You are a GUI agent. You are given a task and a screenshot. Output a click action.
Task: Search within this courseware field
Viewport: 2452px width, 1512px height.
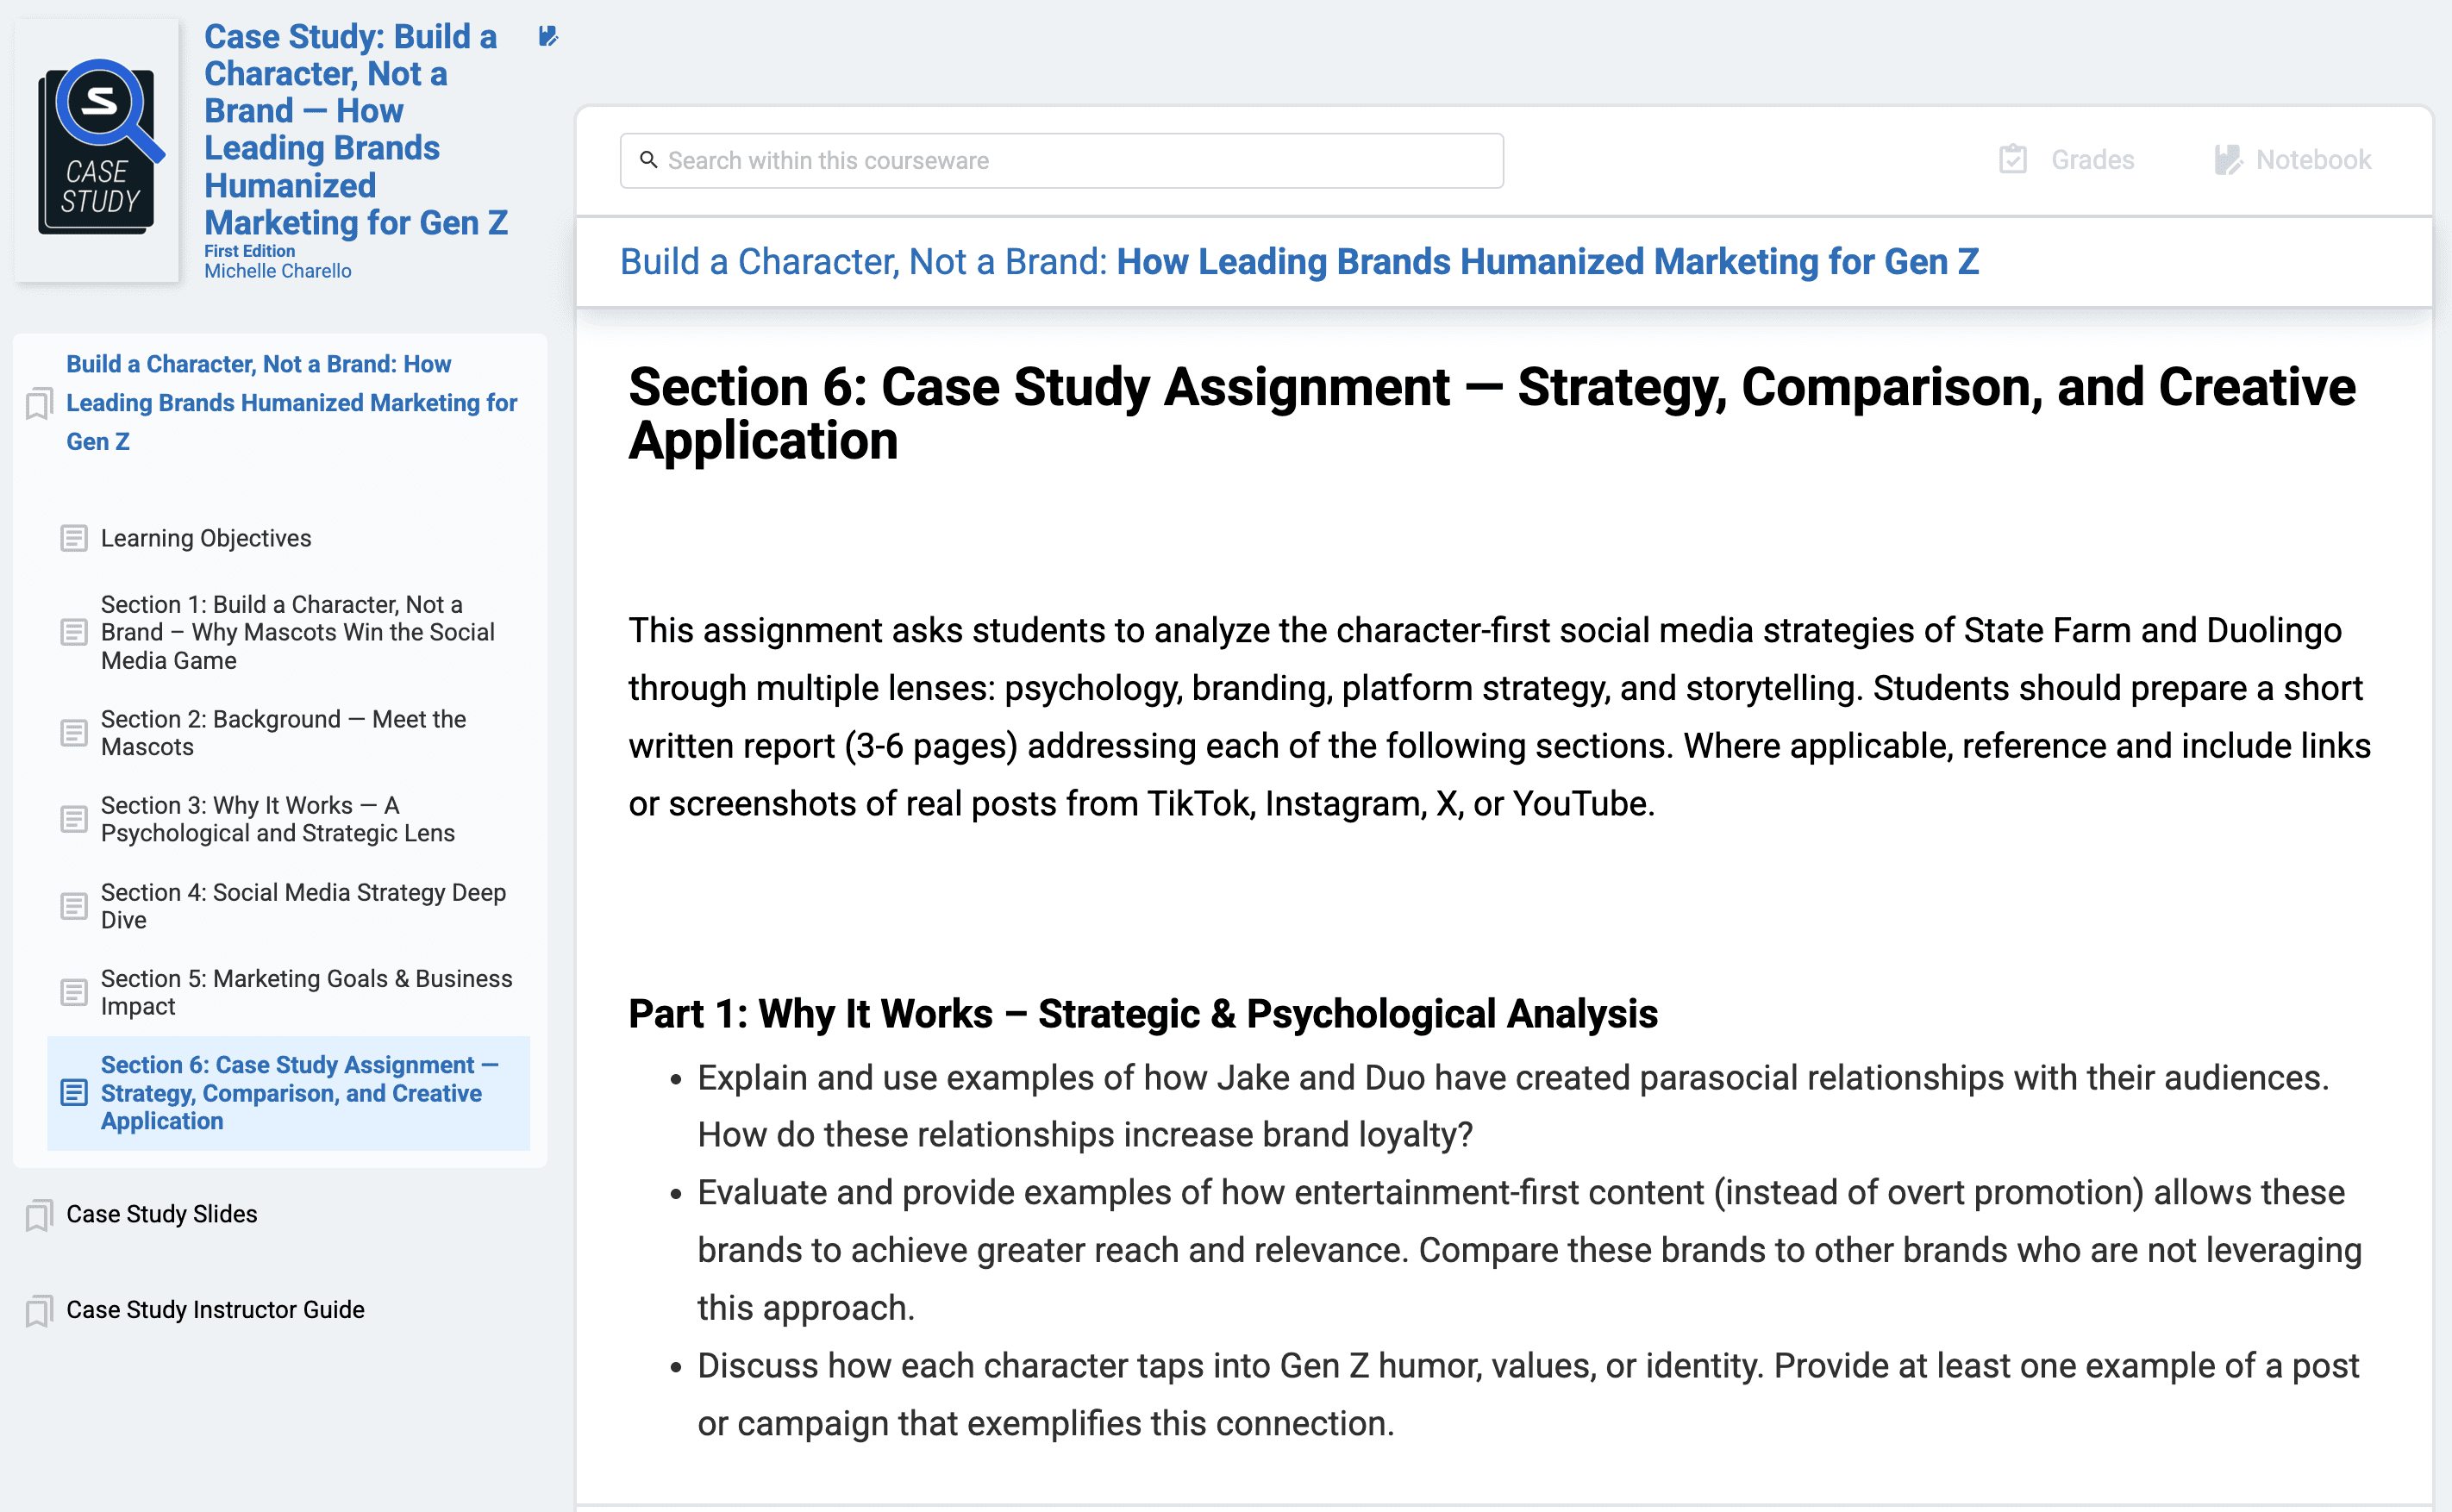point(1080,161)
